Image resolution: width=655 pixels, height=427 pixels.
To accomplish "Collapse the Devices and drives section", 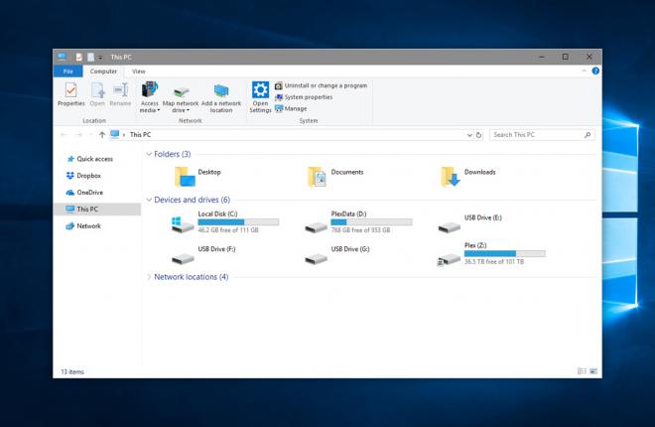I will coord(149,200).
